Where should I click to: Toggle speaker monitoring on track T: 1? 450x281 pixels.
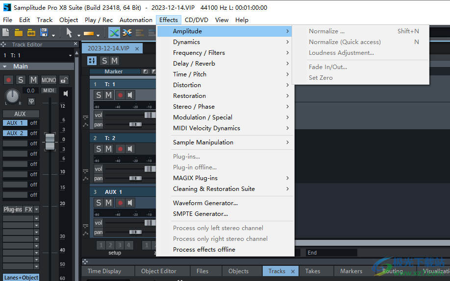point(130,95)
